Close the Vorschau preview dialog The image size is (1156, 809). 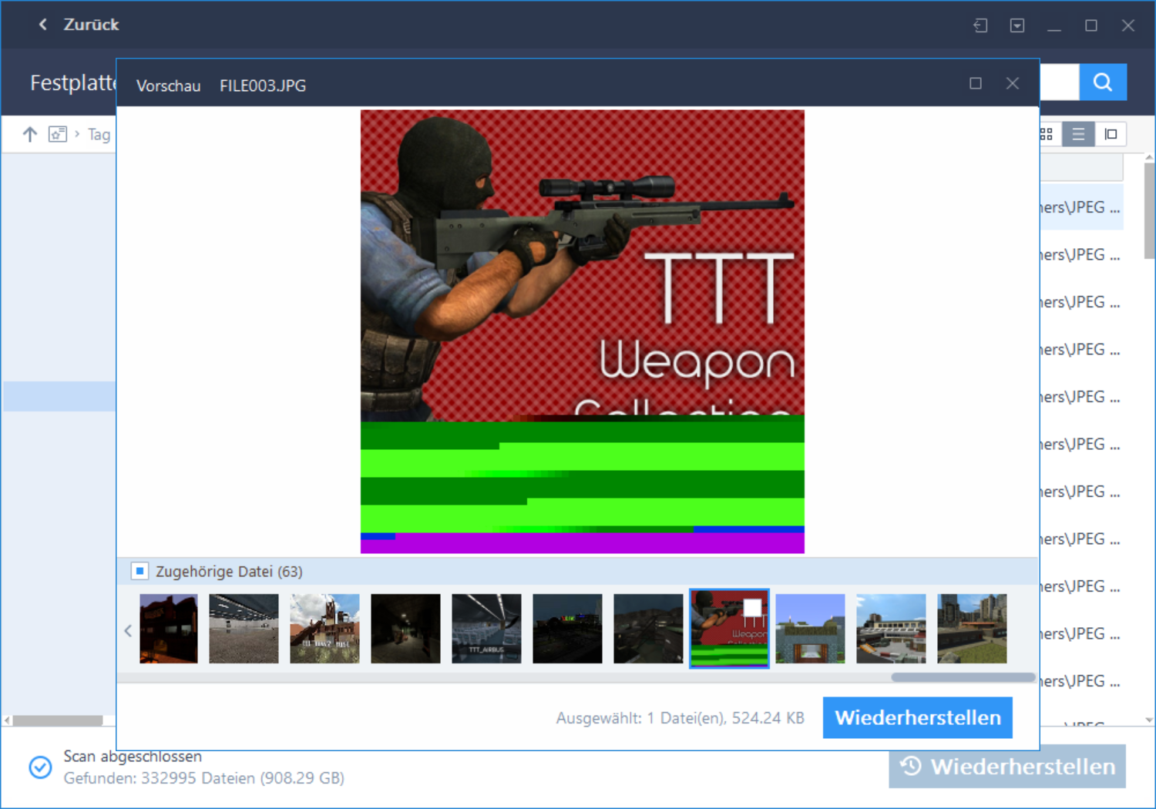tap(1013, 83)
